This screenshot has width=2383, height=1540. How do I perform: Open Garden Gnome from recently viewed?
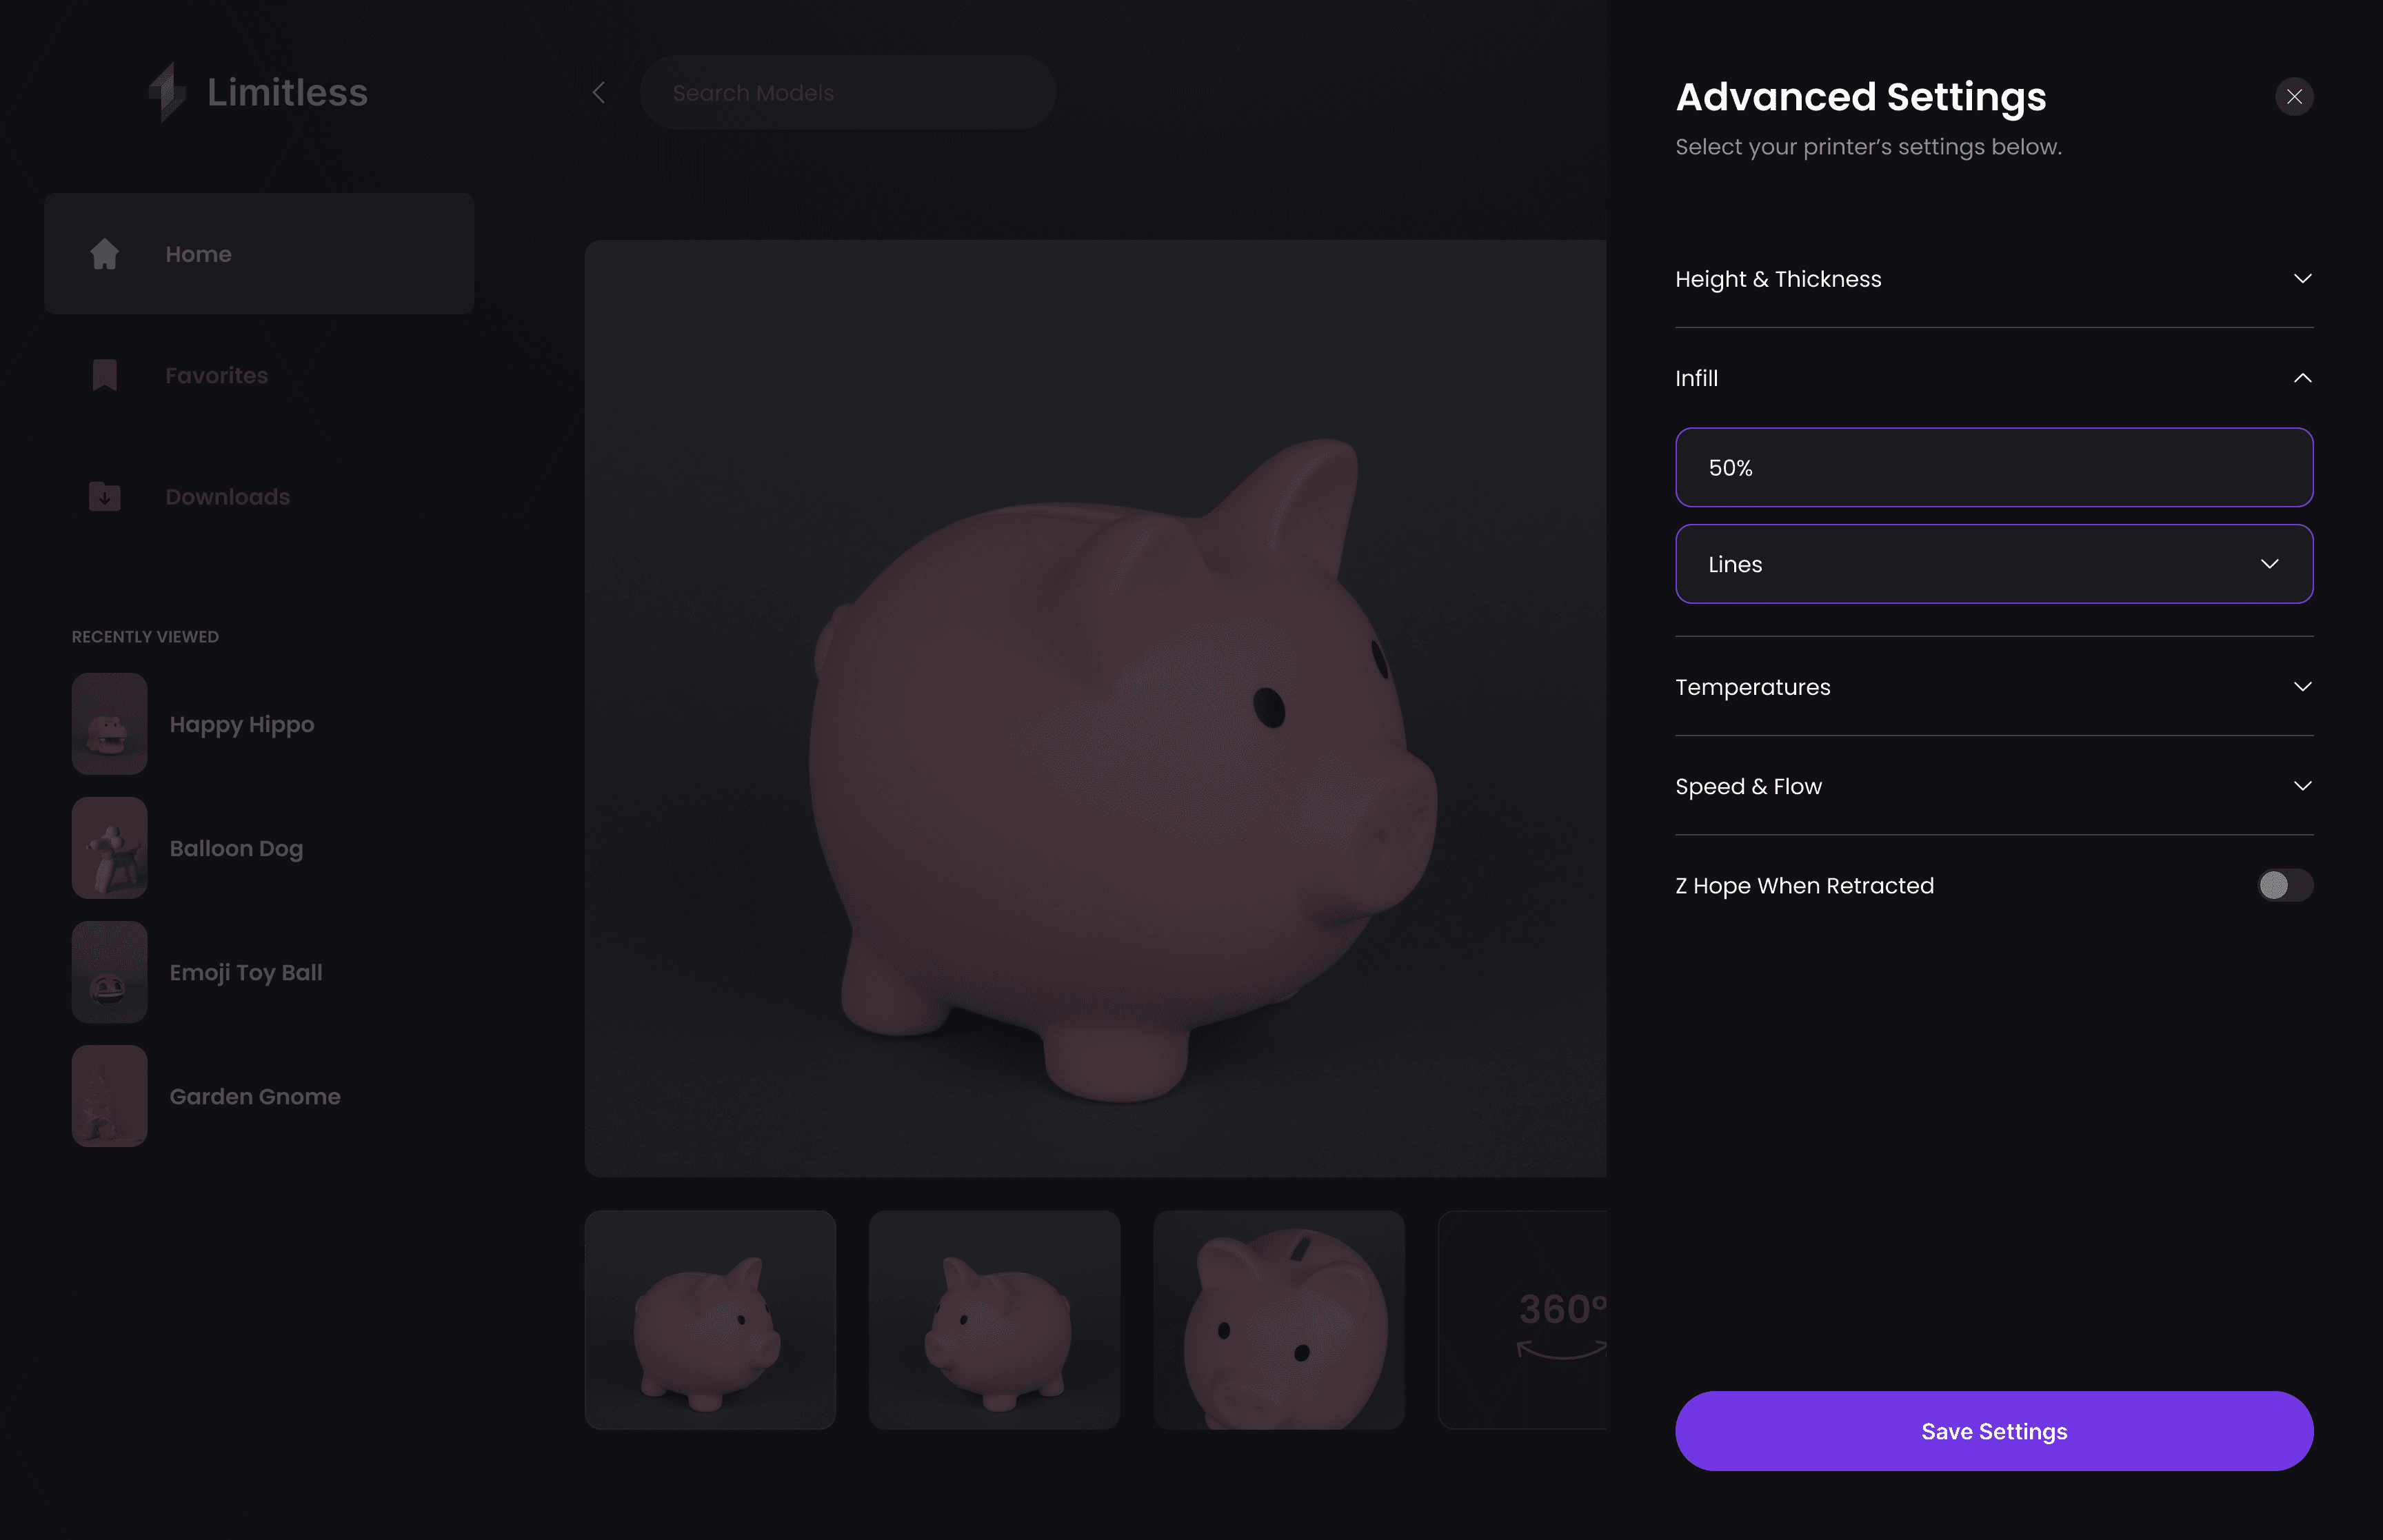pos(255,1096)
